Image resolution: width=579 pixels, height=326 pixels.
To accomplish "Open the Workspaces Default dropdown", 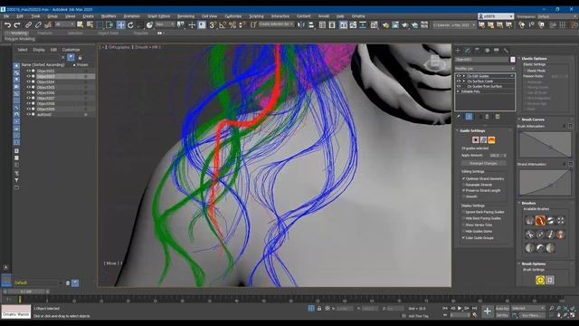I will pos(558,16).
